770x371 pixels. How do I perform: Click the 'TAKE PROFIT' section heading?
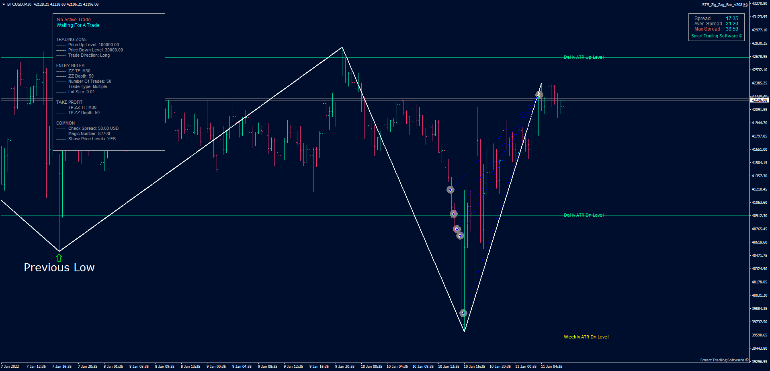pyautogui.click(x=69, y=102)
